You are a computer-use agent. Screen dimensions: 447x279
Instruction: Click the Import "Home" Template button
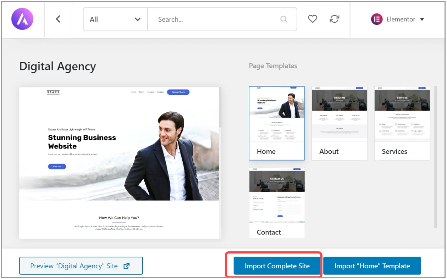click(372, 266)
